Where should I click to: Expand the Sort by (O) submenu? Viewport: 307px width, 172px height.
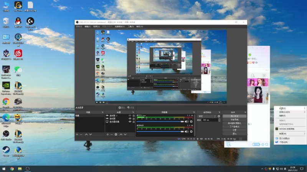click(x=290, y=112)
